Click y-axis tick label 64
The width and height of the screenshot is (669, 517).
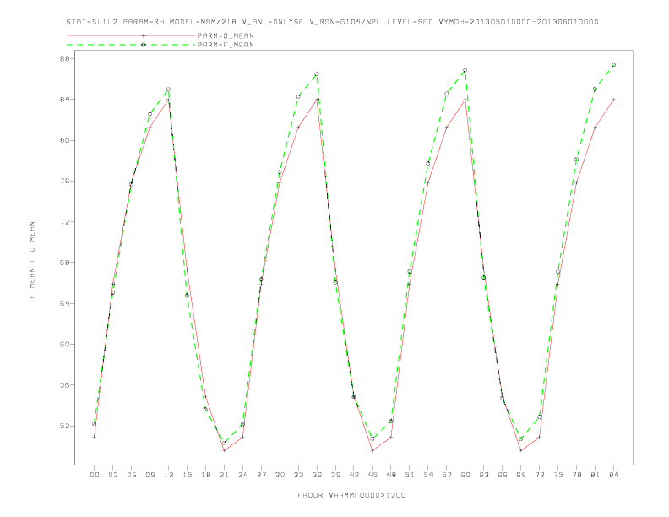pyautogui.click(x=65, y=303)
